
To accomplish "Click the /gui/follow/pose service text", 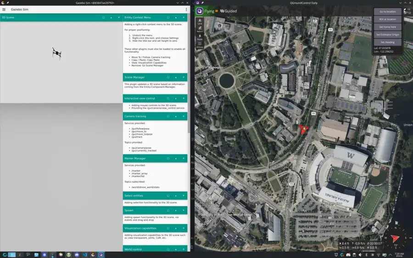I will point(140,129).
